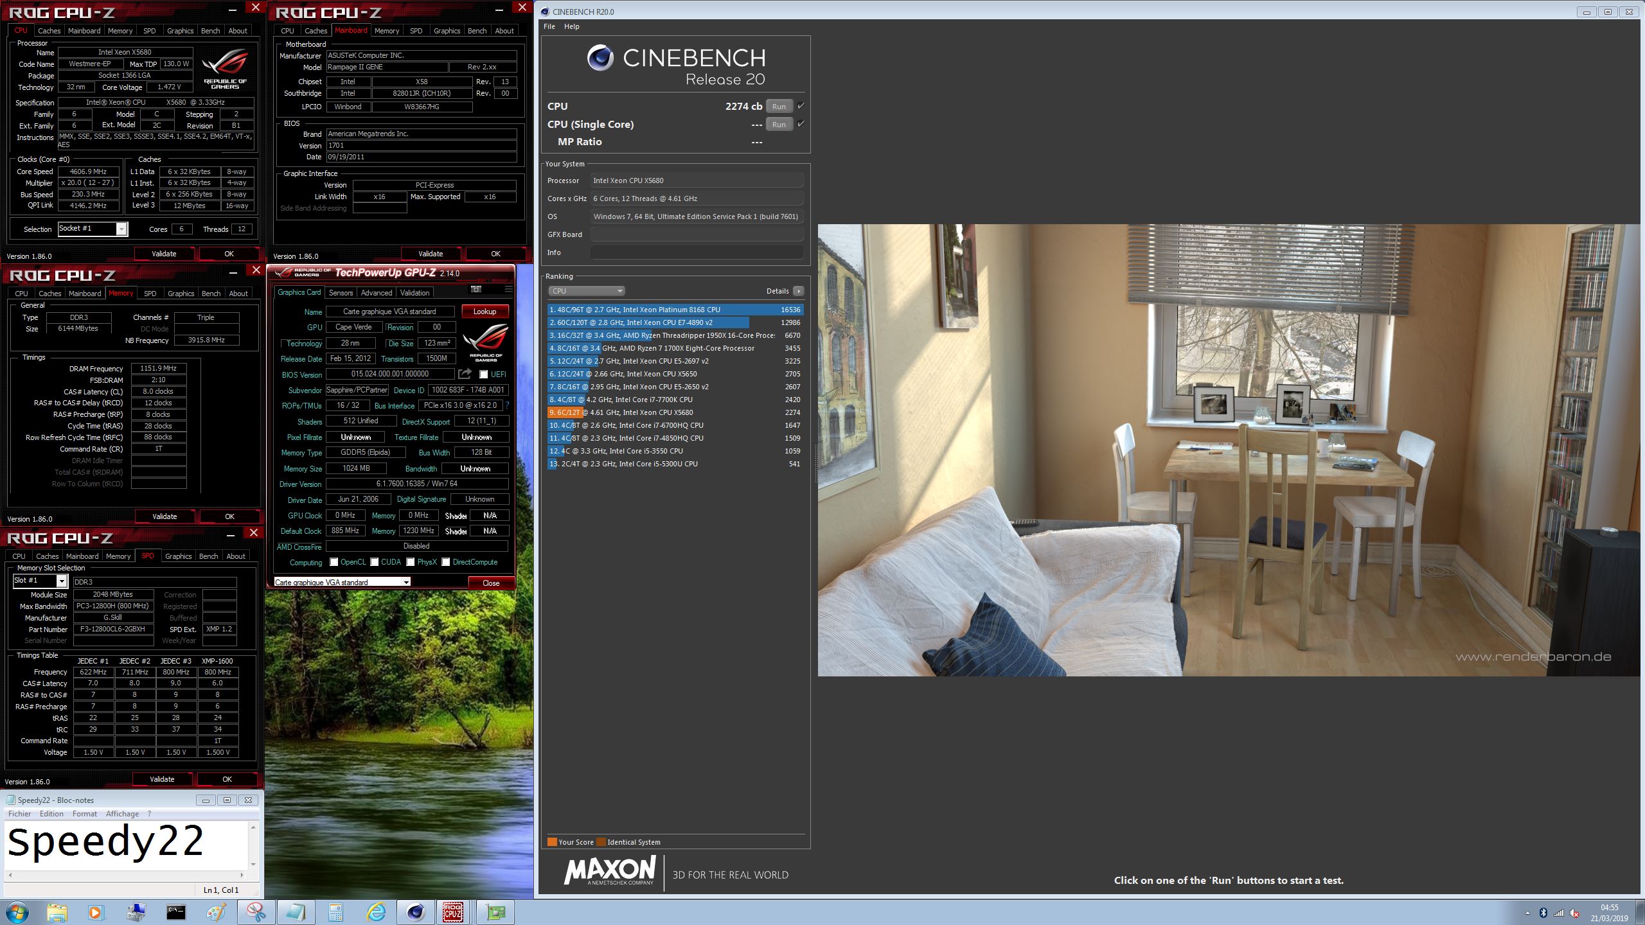This screenshot has height=925, width=1645.
Task: Click the Bluetooth tray icon
Action: click(1543, 913)
